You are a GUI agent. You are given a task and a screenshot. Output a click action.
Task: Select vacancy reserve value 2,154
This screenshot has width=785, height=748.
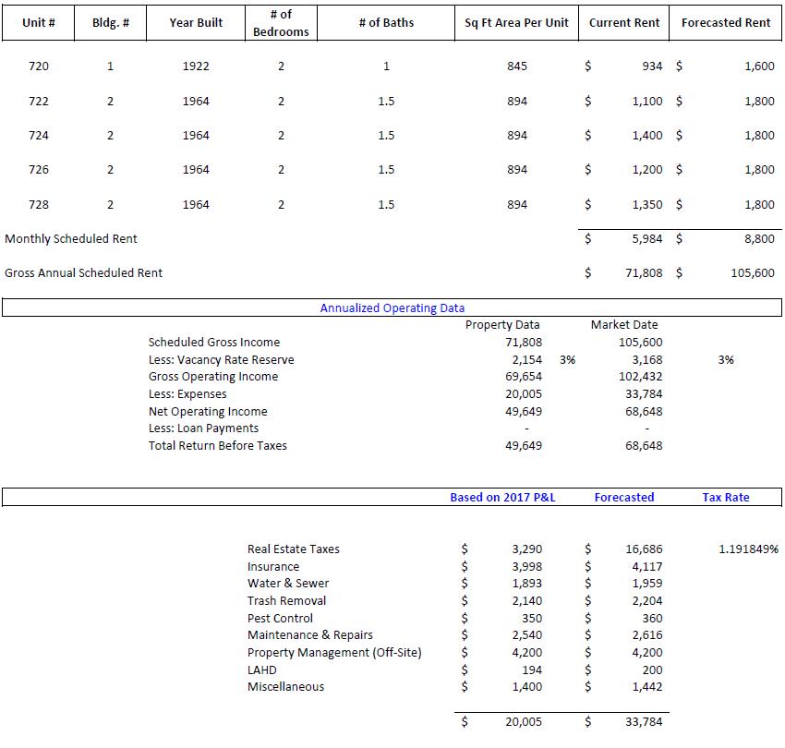(x=526, y=359)
